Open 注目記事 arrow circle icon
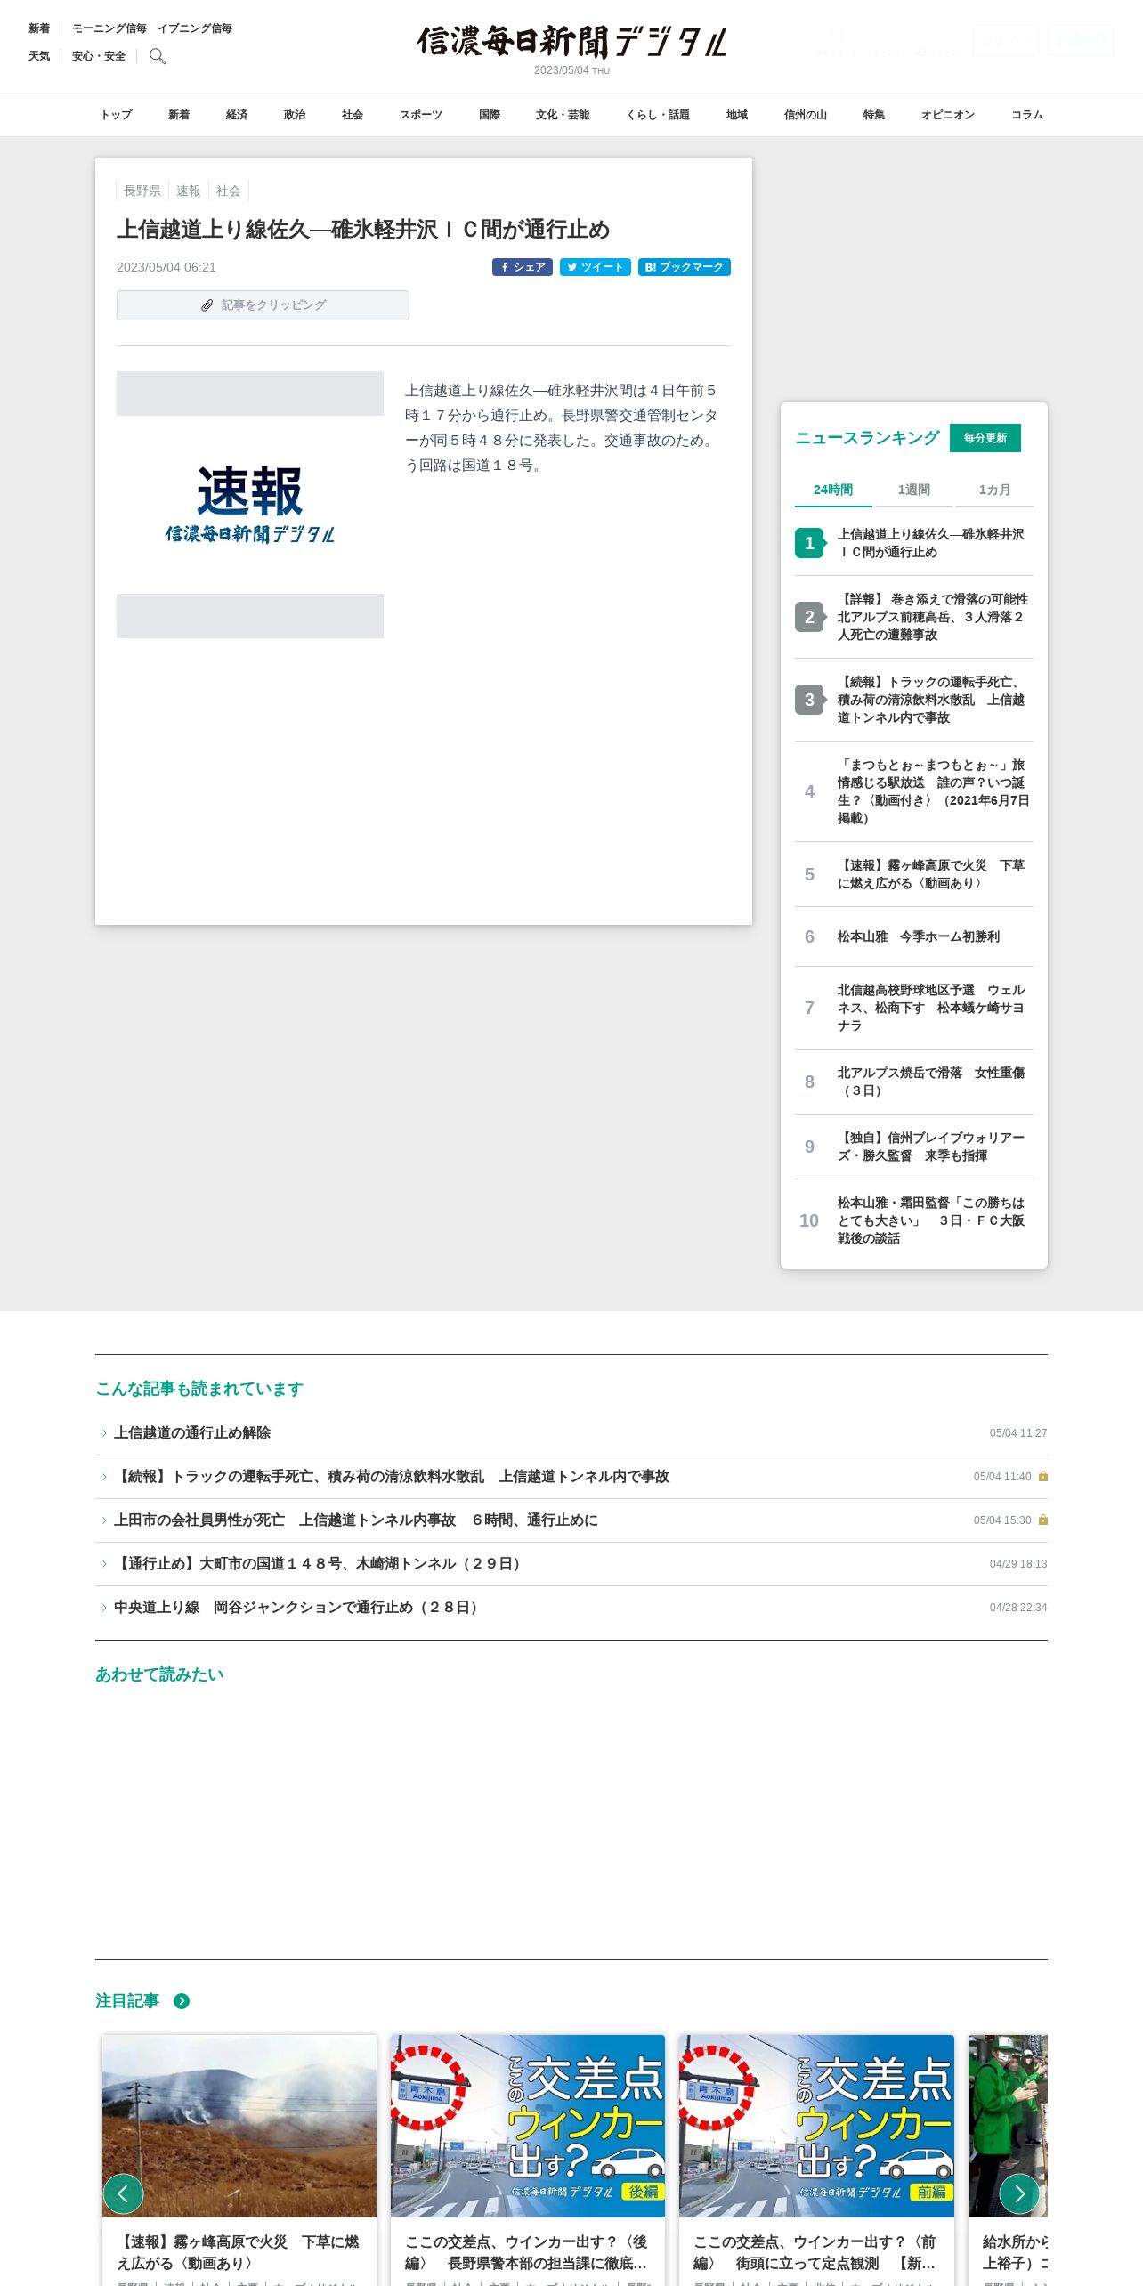Viewport: 1143px width, 2286px height. tap(182, 2001)
